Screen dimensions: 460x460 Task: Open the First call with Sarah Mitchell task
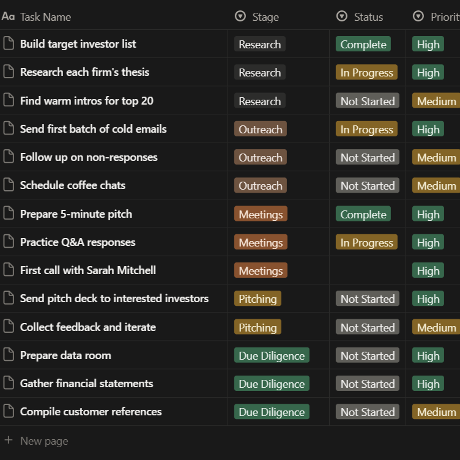[87, 270]
